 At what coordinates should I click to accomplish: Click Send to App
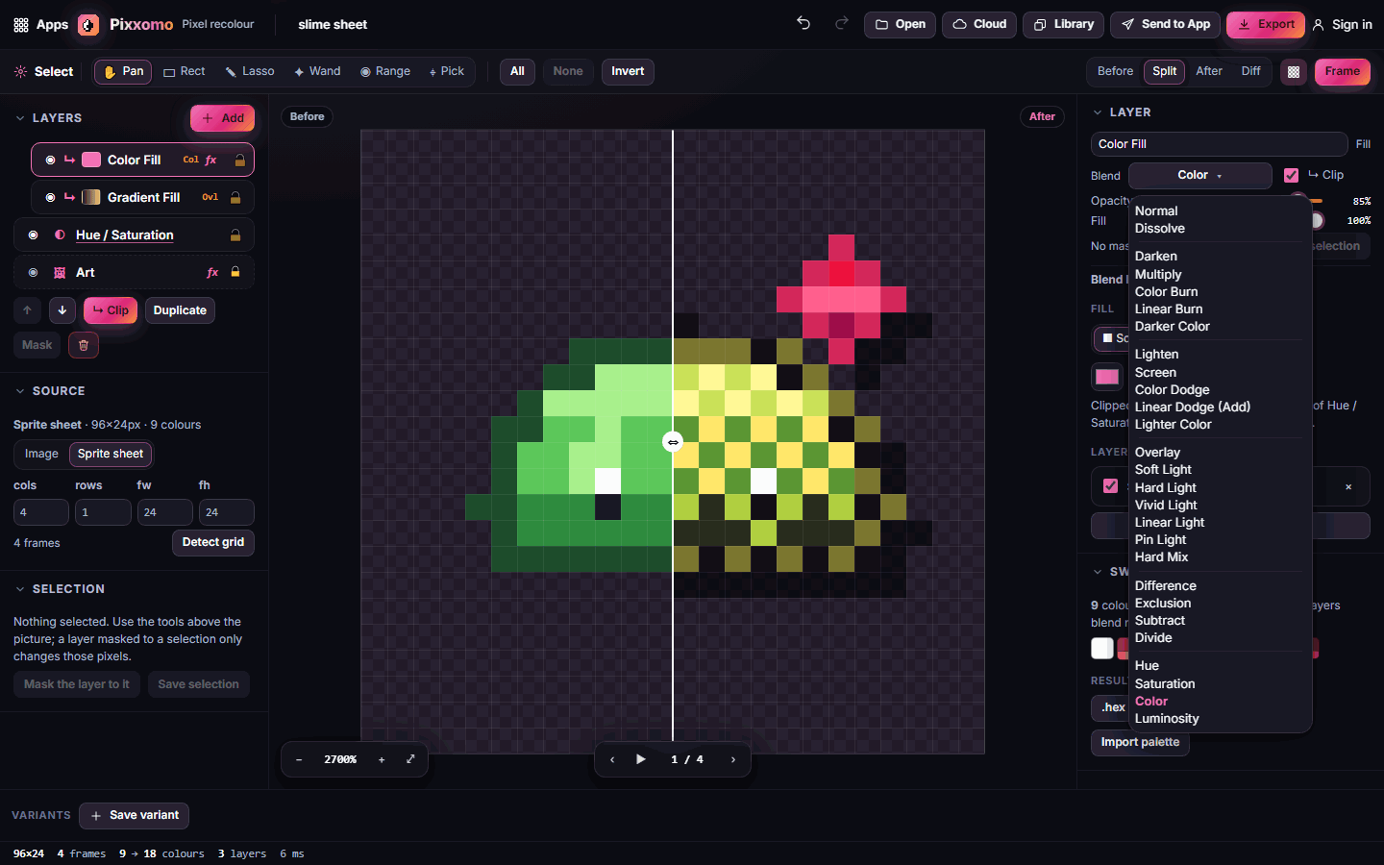[x=1165, y=24]
